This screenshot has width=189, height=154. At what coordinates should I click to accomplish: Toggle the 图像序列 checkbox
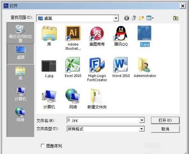43,146
